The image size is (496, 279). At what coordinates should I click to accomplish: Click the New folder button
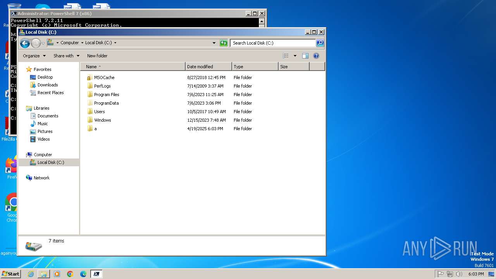pyautogui.click(x=97, y=56)
